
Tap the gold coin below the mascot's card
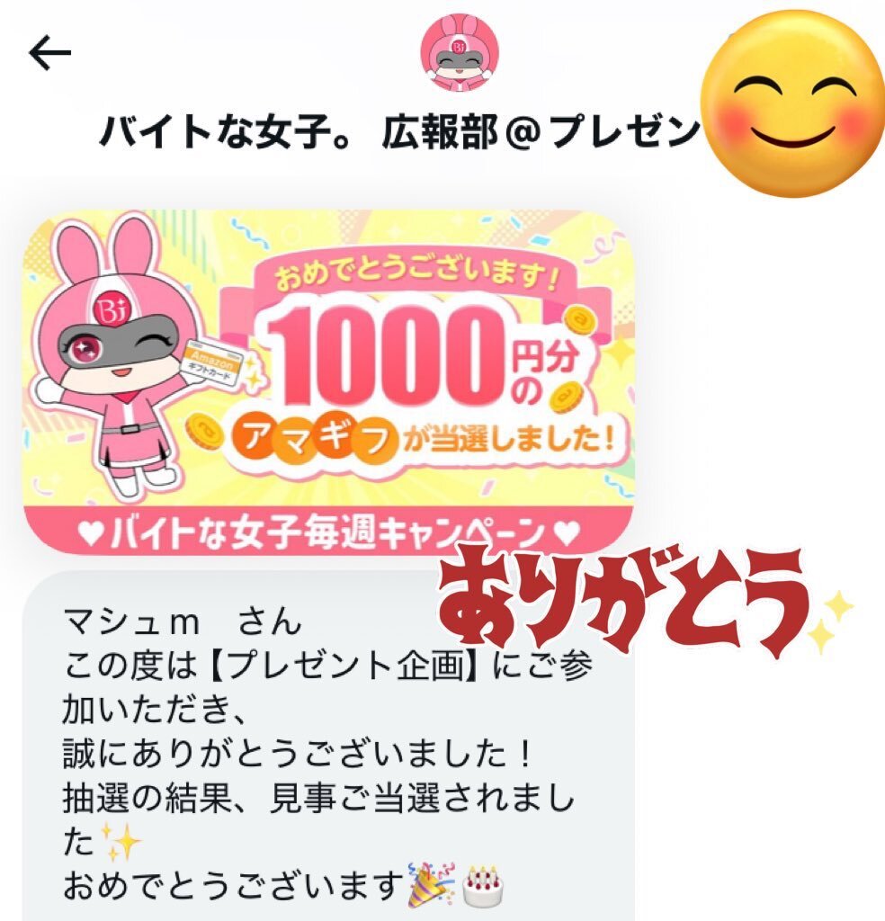(x=204, y=434)
